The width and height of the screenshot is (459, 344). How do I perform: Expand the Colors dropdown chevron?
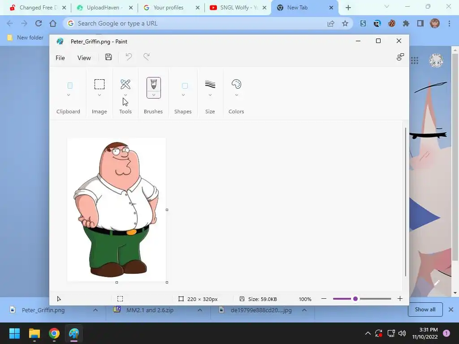point(237,95)
